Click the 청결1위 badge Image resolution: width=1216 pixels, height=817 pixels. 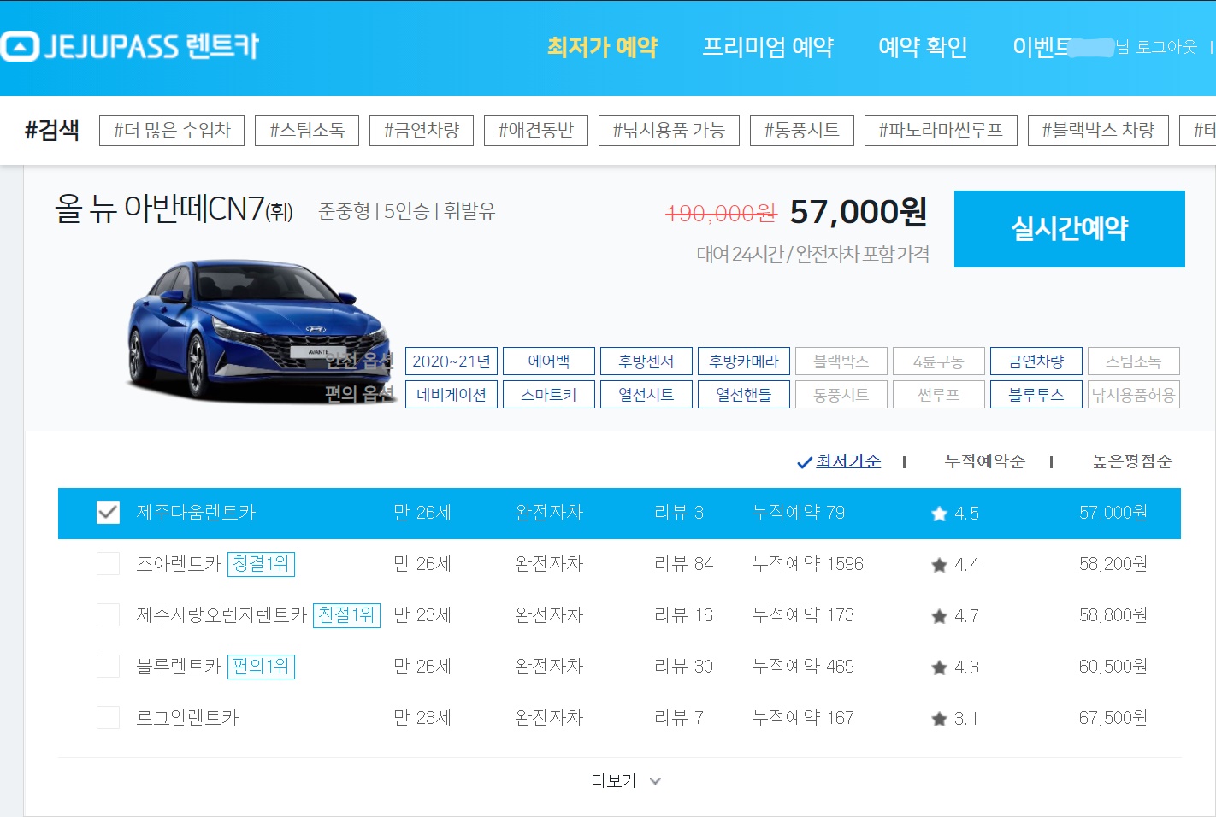261,564
